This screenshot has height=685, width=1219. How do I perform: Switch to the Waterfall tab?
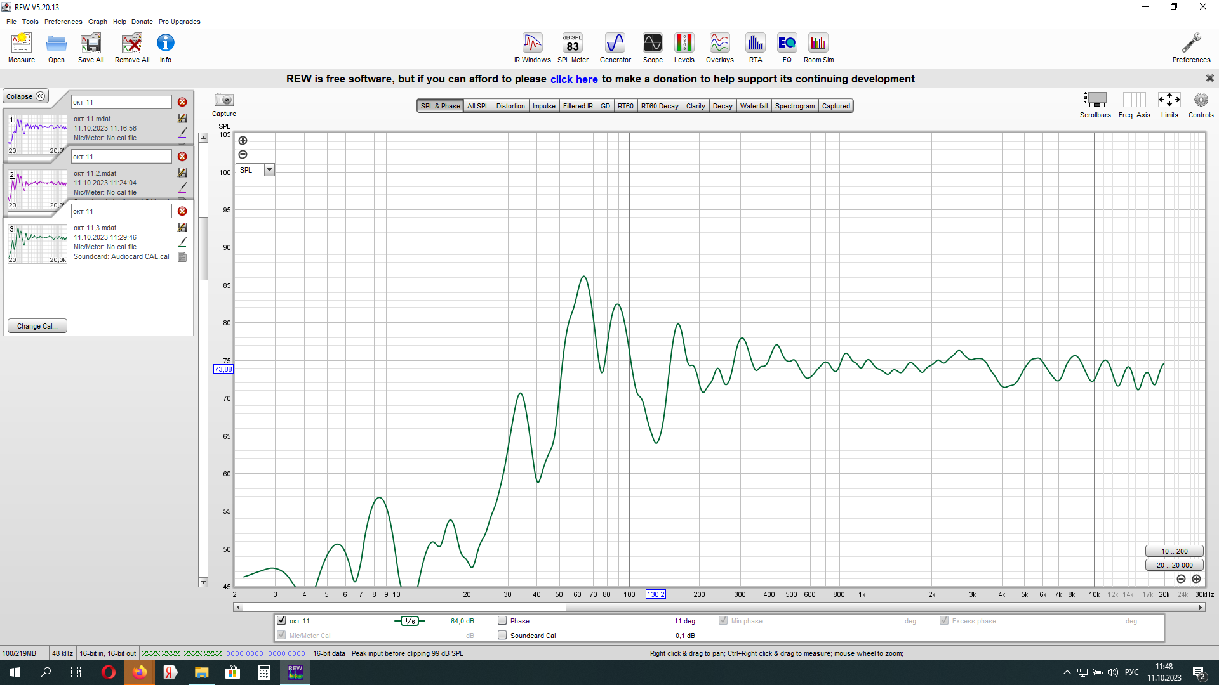pyautogui.click(x=754, y=106)
